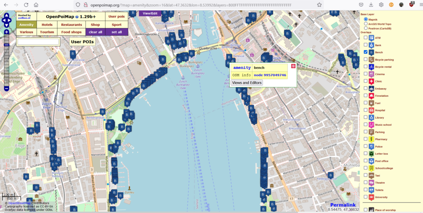Enable the Hospital overlay checkbox
This screenshot has height=213, width=423.
pos(366,110)
